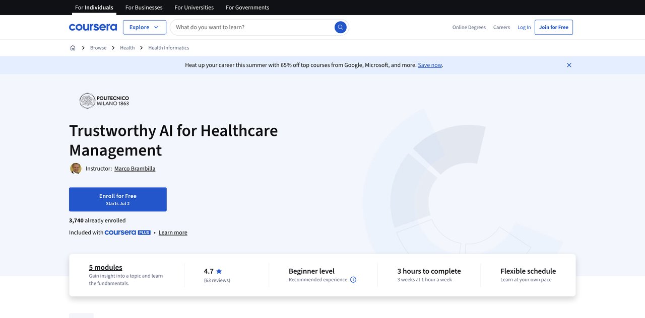645x318 pixels.
Task: Click the Flexible schedule text
Action: pyautogui.click(x=528, y=271)
